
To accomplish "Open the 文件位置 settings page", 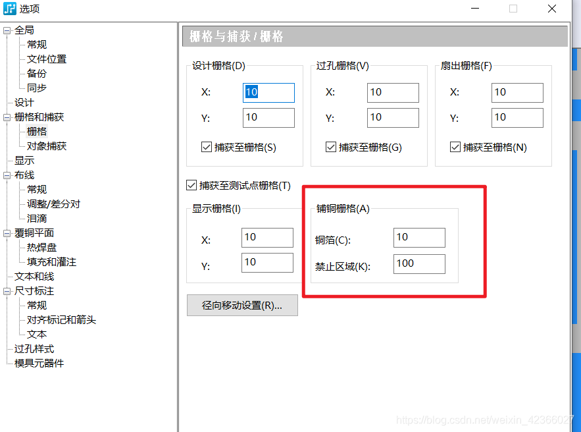I will click(x=47, y=59).
